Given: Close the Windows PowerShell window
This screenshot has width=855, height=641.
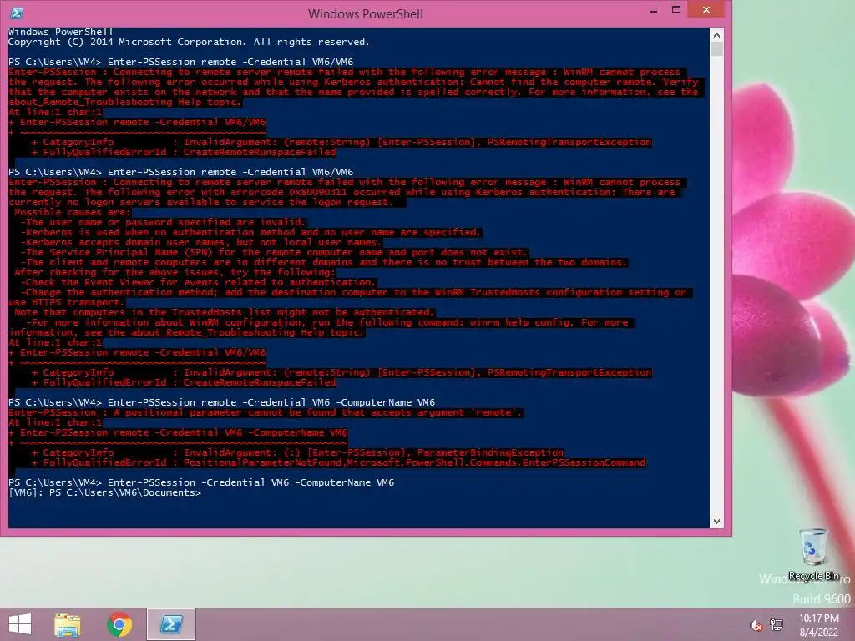Looking at the screenshot, I should pos(706,10).
